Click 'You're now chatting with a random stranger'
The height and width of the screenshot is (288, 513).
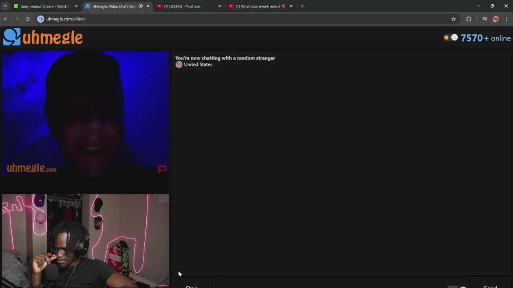(x=225, y=58)
